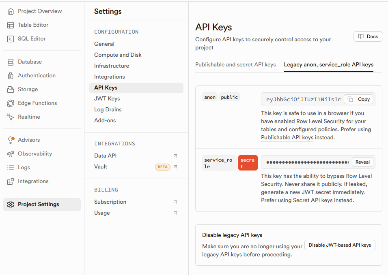388x275 pixels.
Task: Click the external arrow beside Data API
Action: coord(175,156)
